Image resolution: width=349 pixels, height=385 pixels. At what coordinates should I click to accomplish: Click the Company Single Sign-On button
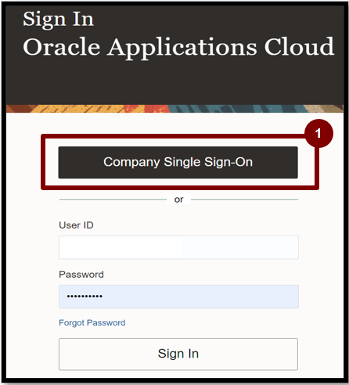[x=178, y=162]
